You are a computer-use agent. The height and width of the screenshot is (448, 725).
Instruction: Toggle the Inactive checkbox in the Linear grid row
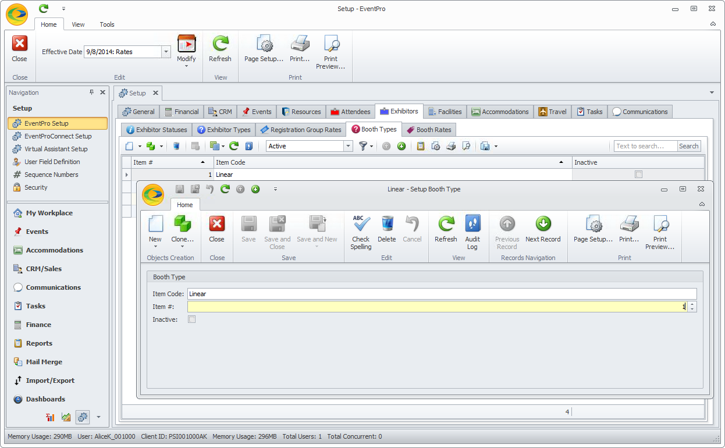[x=639, y=175]
